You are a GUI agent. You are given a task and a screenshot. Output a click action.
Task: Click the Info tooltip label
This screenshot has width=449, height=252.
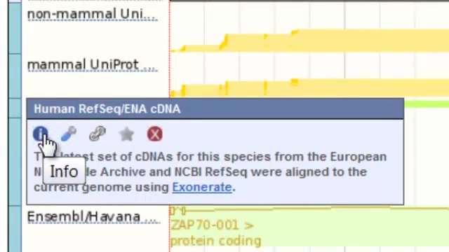coord(64,171)
